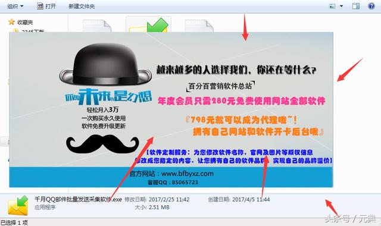Click the 客服QQ: 85065723 text
Screen dimensions: 381x226
click(x=173, y=183)
